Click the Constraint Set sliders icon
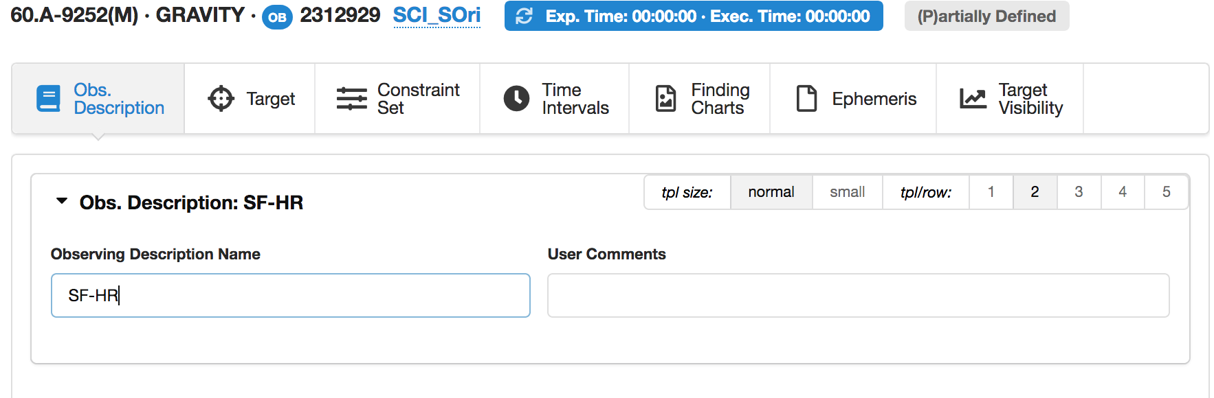This screenshot has width=1214, height=398. point(351,99)
